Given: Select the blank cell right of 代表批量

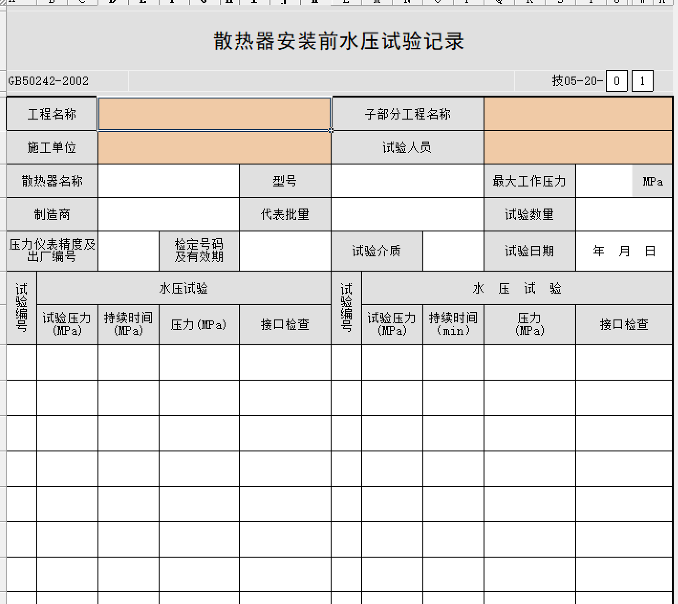Looking at the screenshot, I should pos(407,214).
